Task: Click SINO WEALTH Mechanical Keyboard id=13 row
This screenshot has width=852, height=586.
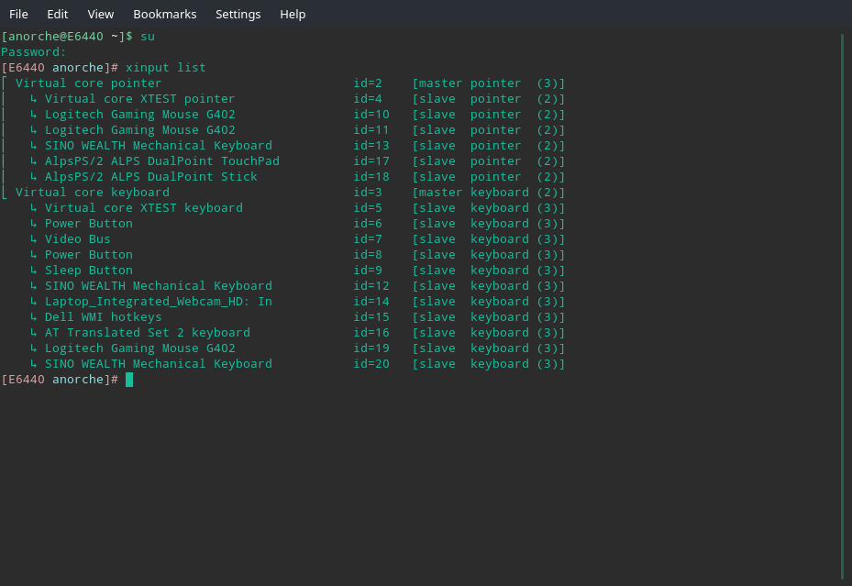Action: pyautogui.click(x=282, y=146)
